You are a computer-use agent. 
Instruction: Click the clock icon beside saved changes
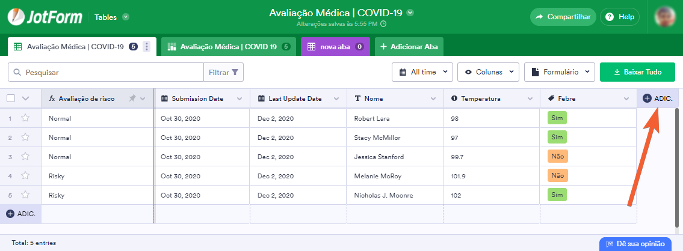click(383, 24)
